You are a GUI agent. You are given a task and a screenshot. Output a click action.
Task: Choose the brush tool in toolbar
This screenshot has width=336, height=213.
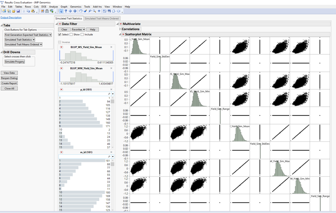coord(85,11)
